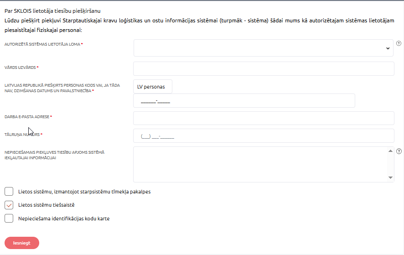The image size is (404, 255).
Task: Submit the form with Iesniegt button
Action: tap(22, 243)
